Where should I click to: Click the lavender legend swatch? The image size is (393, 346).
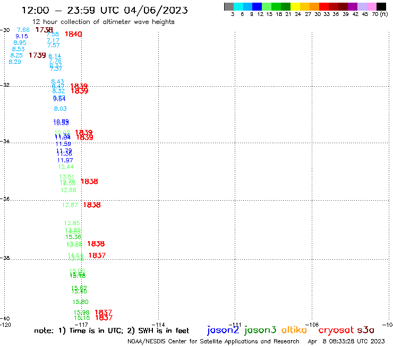[362, 6]
